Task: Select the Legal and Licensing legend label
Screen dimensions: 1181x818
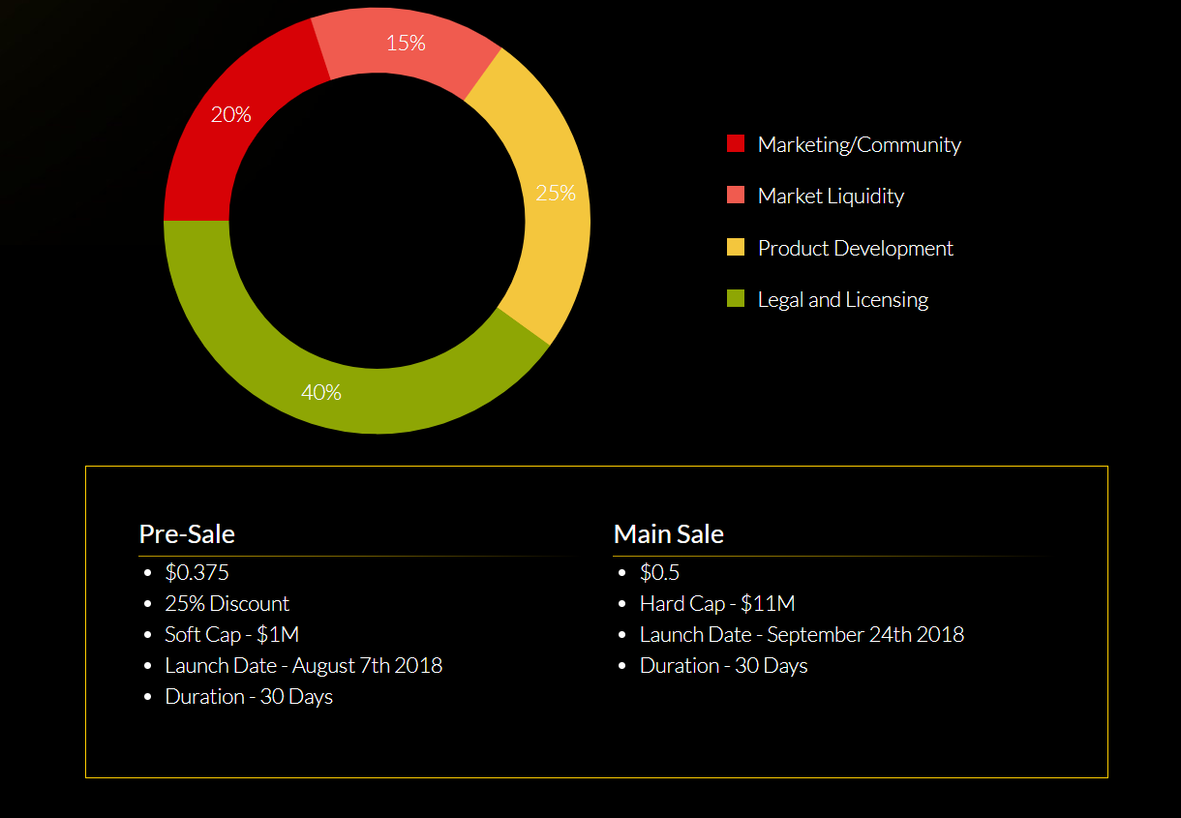Action: [x=842, y=299]
